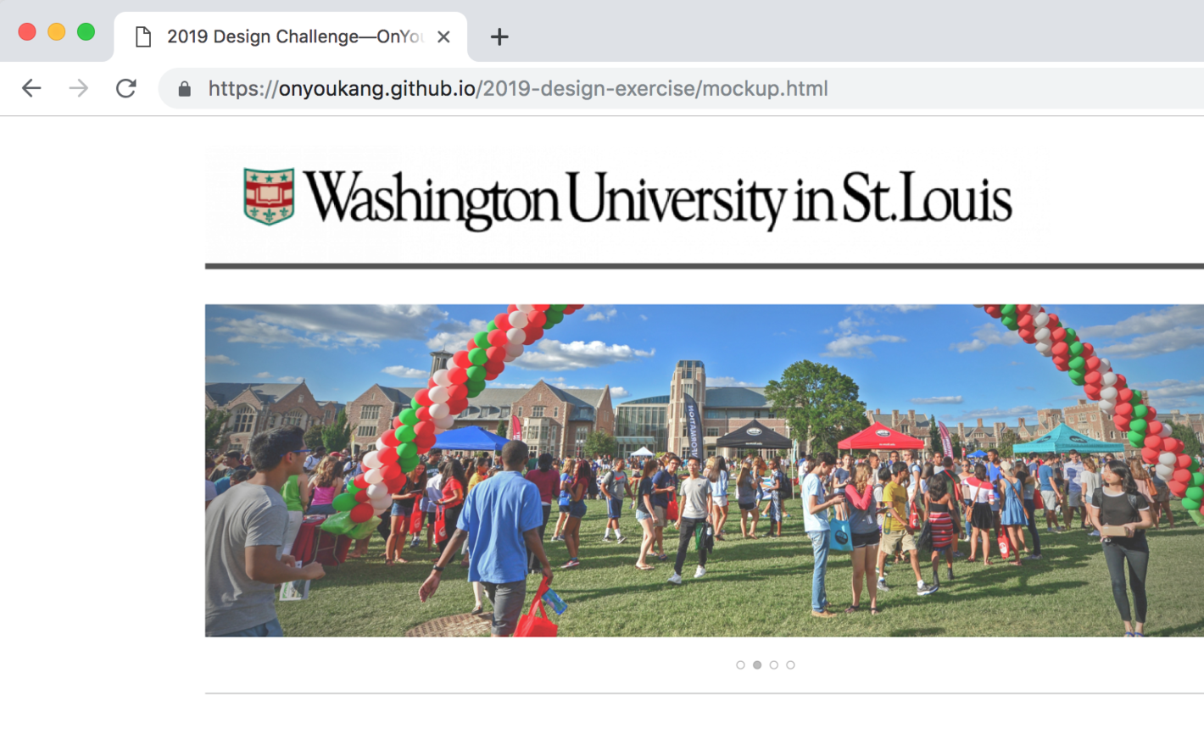Click the page document icon in the tab
This screenshot has width=1204, height=734.
[142, 36]
